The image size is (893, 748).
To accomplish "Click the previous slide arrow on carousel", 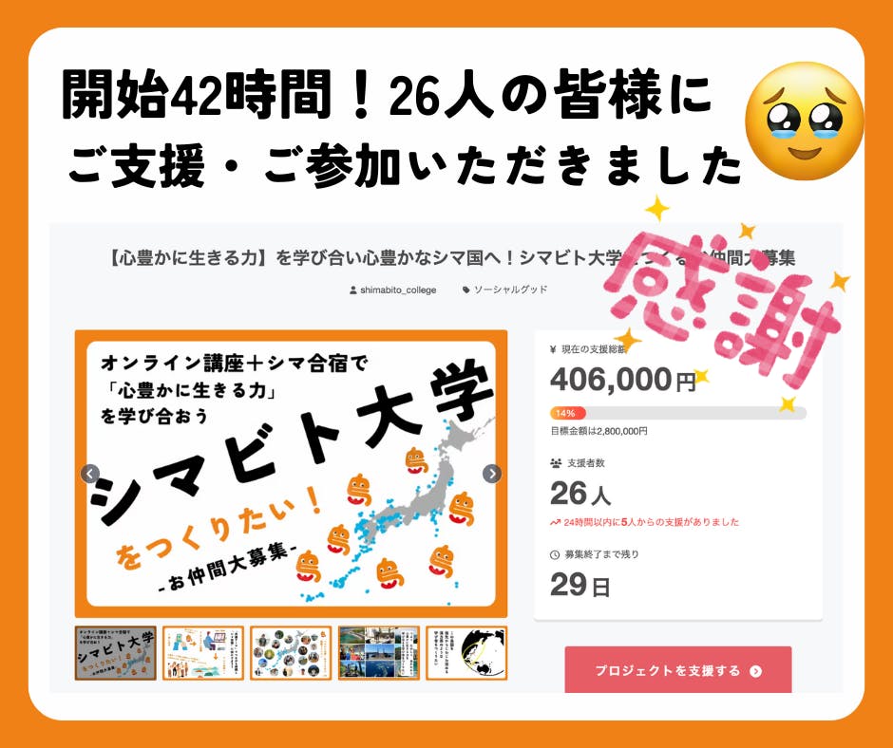I will pos(90,474).
